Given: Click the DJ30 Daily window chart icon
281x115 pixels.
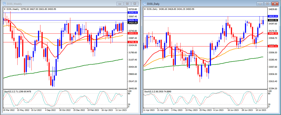Looking at the screenshot, I should click(x=144, y=4).
